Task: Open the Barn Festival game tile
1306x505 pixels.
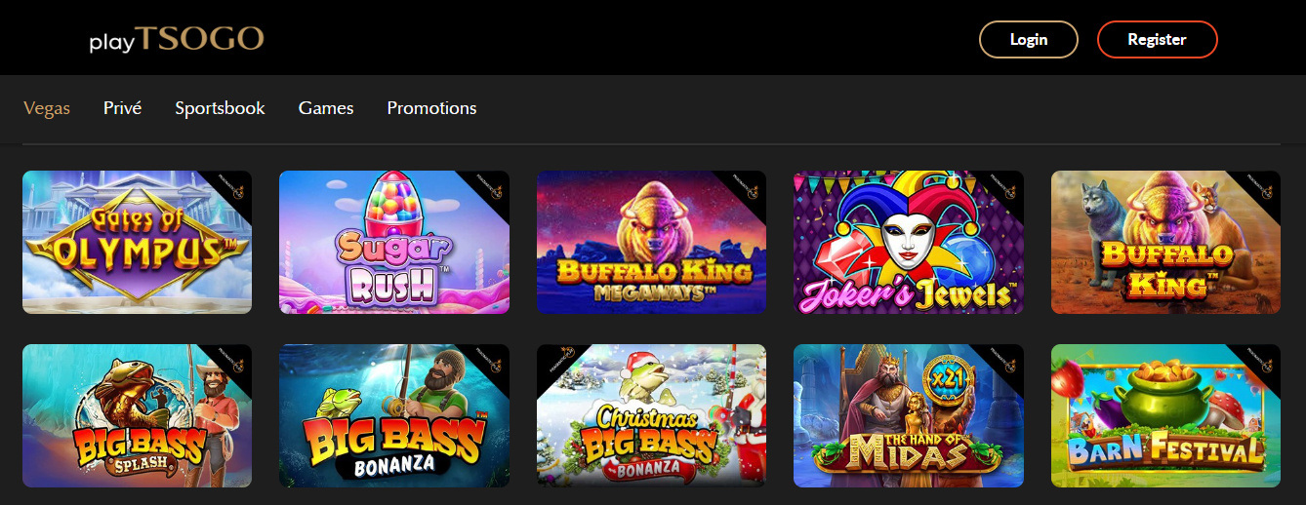Action: click(x=1165, y=416)
